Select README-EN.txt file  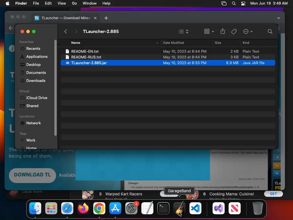168,51
